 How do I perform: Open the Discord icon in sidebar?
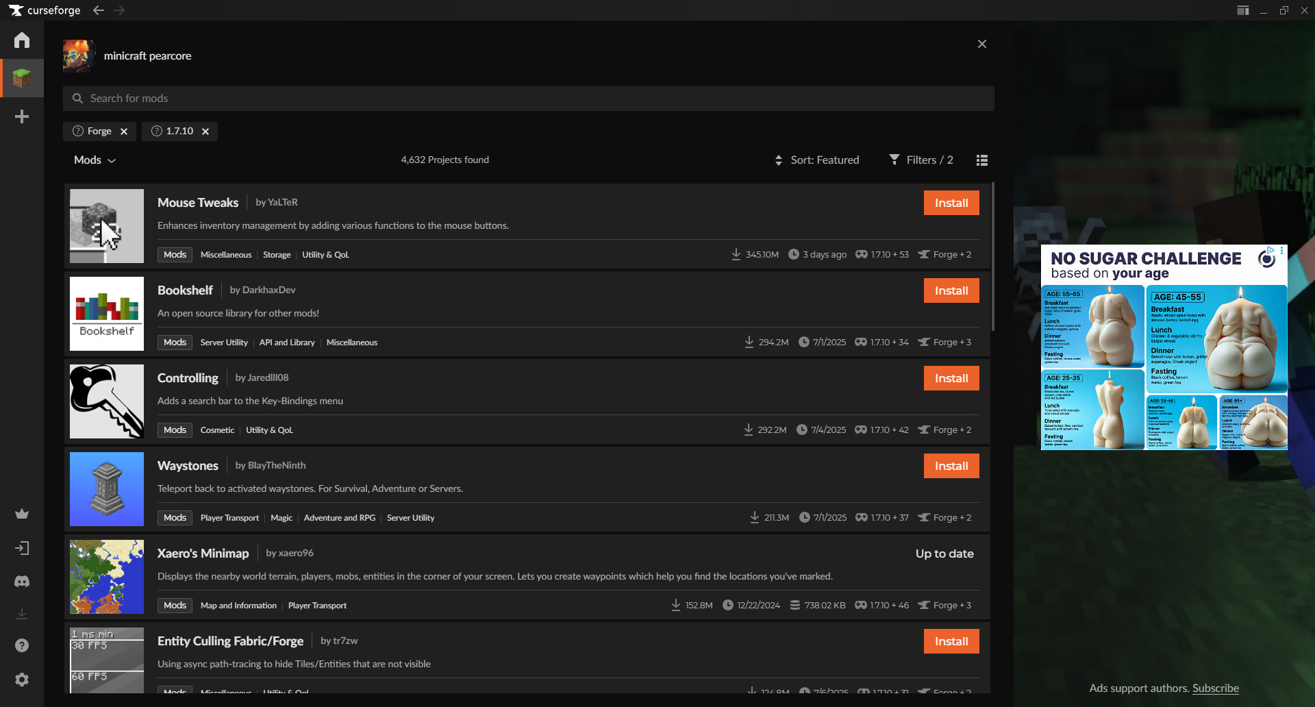click(22, 582)
